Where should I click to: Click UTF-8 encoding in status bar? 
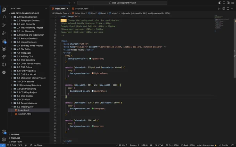pos(144,145)
